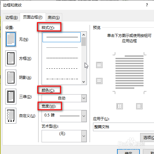
Task: Select the solid line style
Action: [62, 37]
